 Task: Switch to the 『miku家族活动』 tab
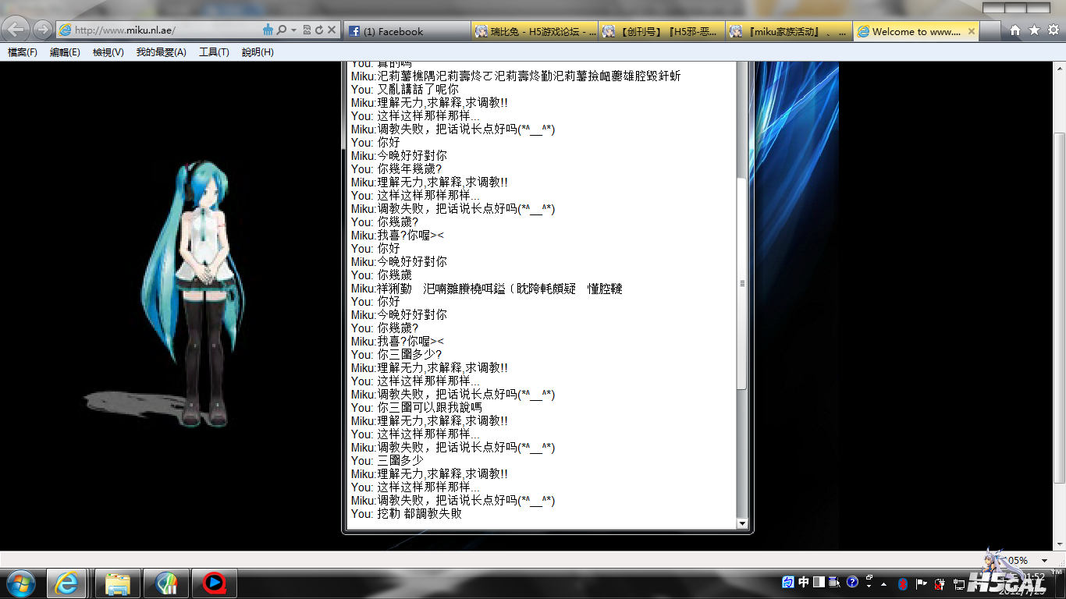(789, 31)
